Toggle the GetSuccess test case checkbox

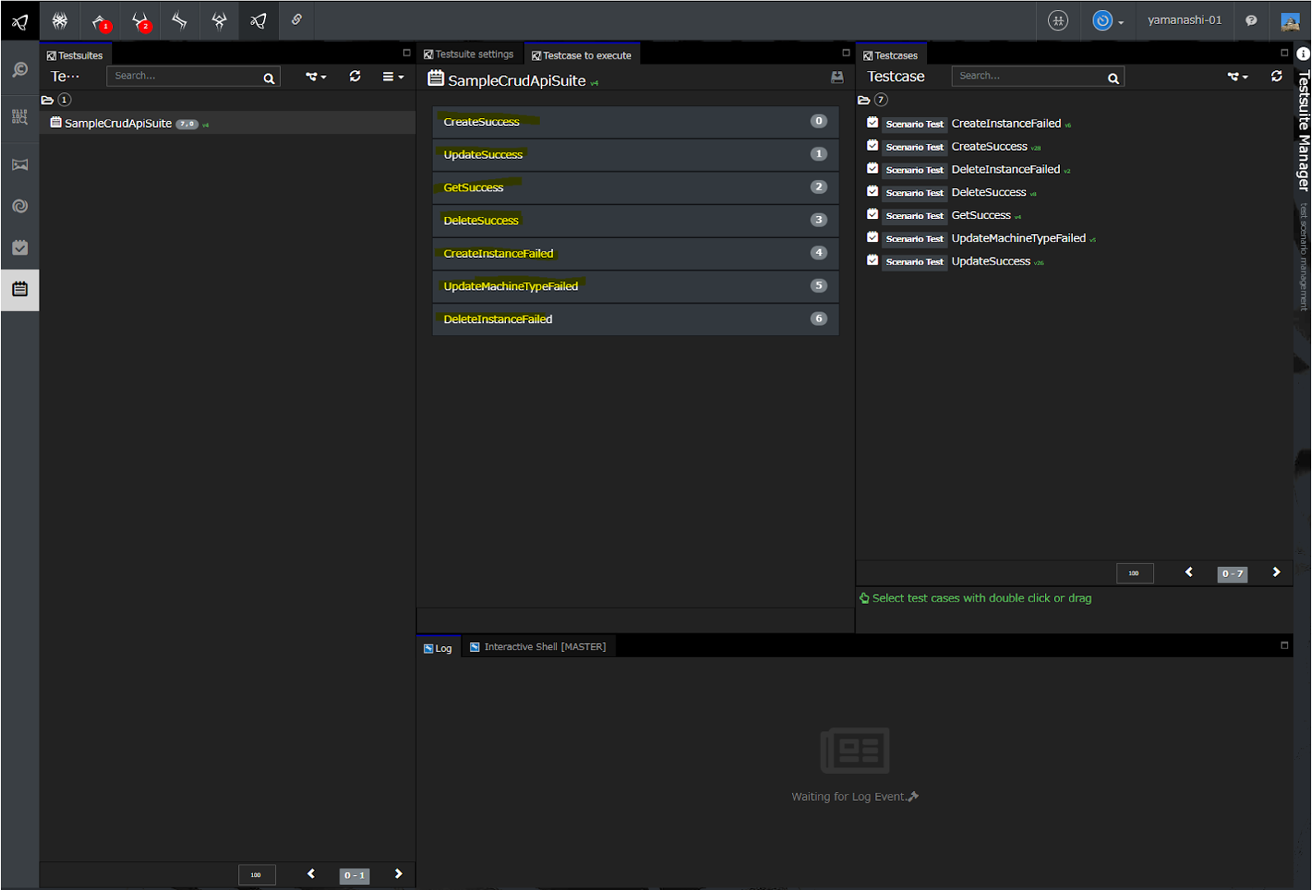coord(872,214)
